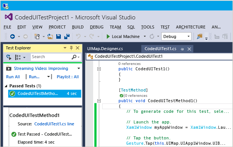Click the CodedUITestProject1.CodedUITest1 navigation bar
Image resolution: width=233 pixels, height=147 pixels.
point(159,57)
